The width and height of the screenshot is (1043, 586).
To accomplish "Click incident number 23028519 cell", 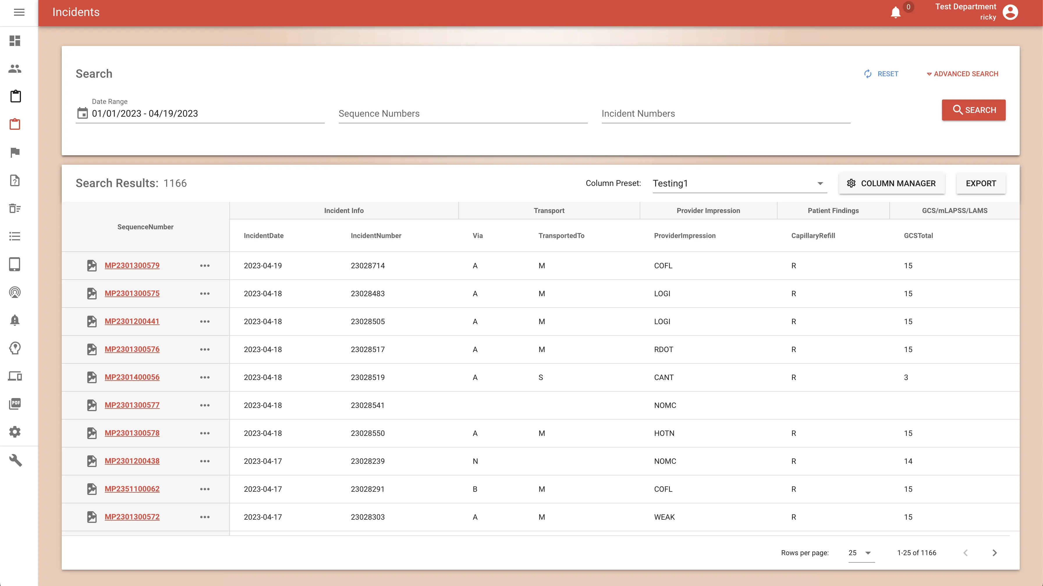I will pos(368,377).
